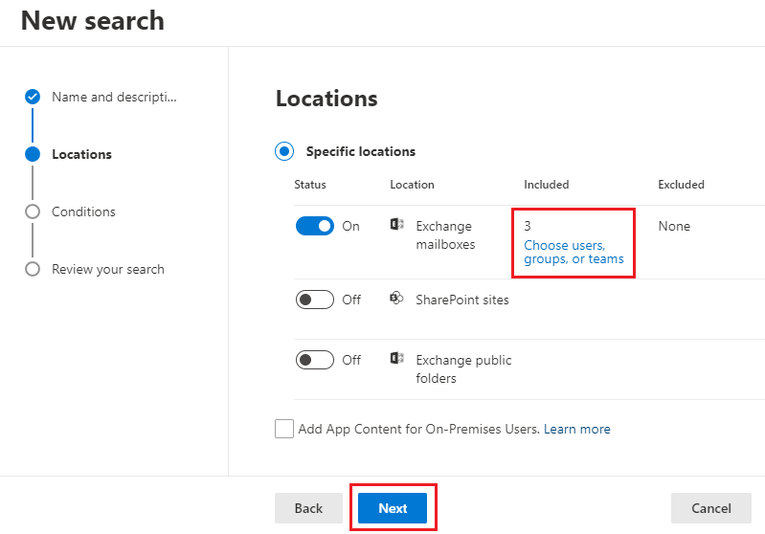Click the SharePoint sites icon
This screenshot has width=765, height=534.
point(396,299)
